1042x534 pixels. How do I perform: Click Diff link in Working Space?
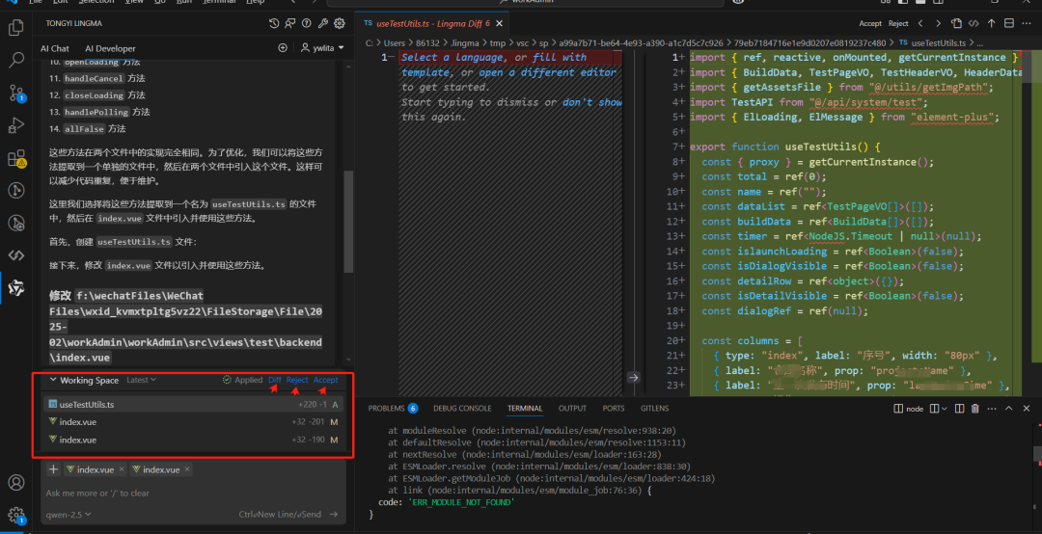(274, 380)
